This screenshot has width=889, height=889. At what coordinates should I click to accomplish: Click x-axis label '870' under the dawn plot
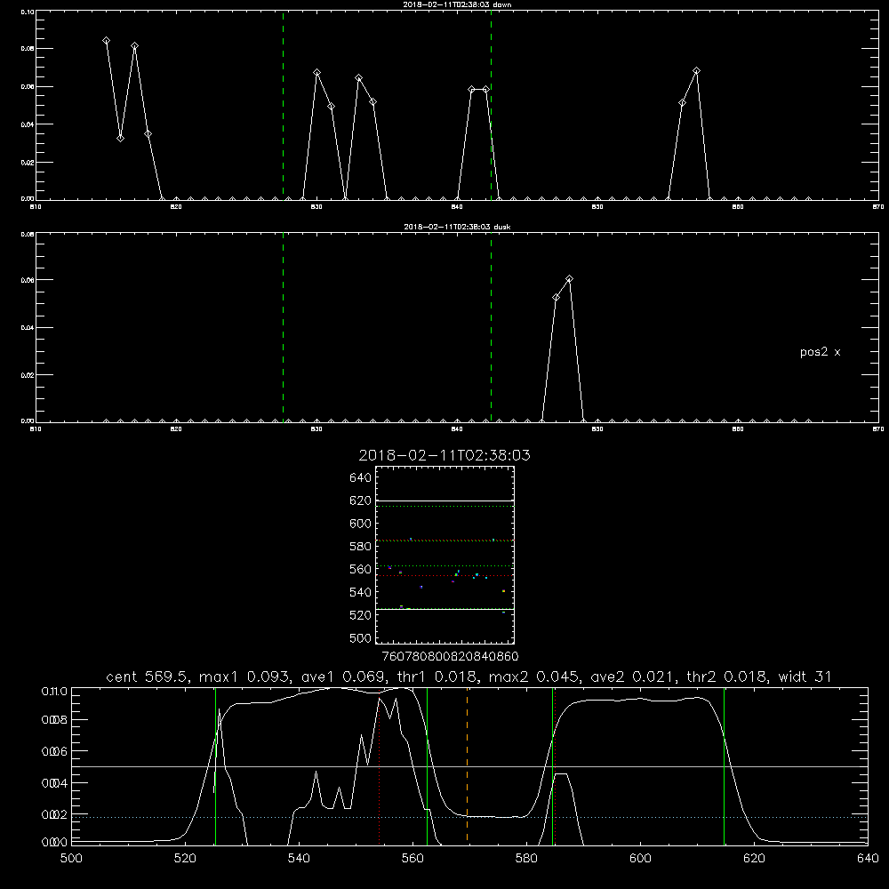877,207
